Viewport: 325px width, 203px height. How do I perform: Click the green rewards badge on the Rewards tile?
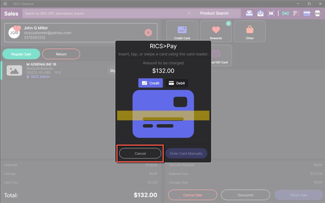pos(229,23)
